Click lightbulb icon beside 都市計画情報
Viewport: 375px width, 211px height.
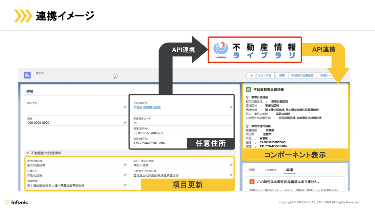coord(247,97)
